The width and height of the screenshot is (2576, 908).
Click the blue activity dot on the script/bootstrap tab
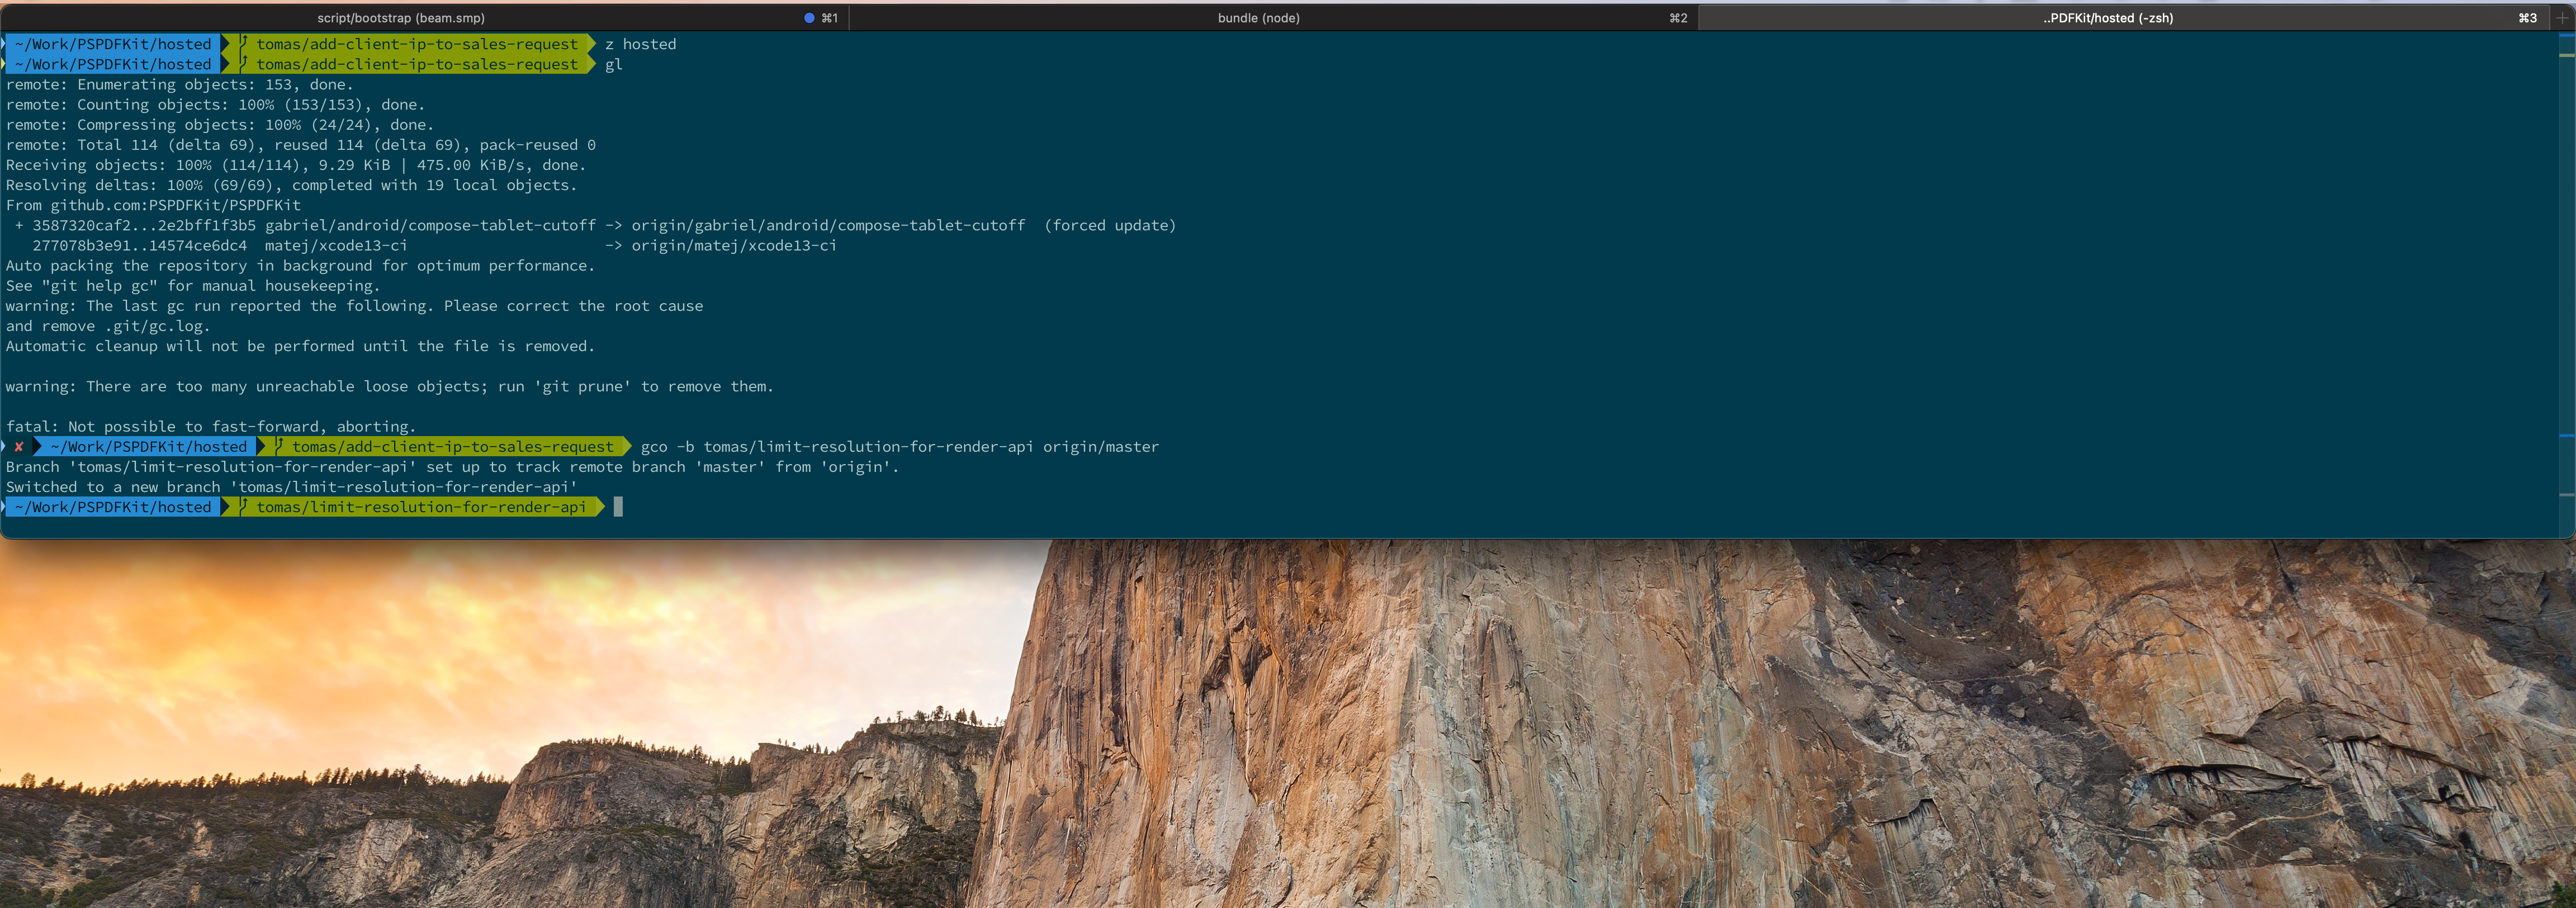point(810,18)
